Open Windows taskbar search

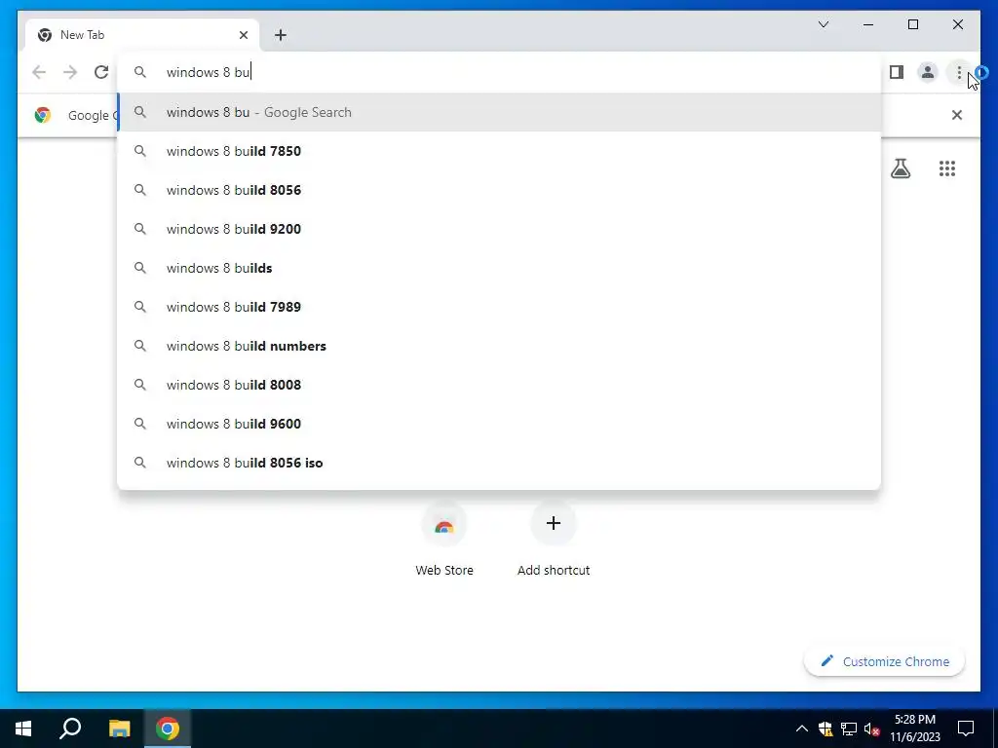click(x=70, y=729)
